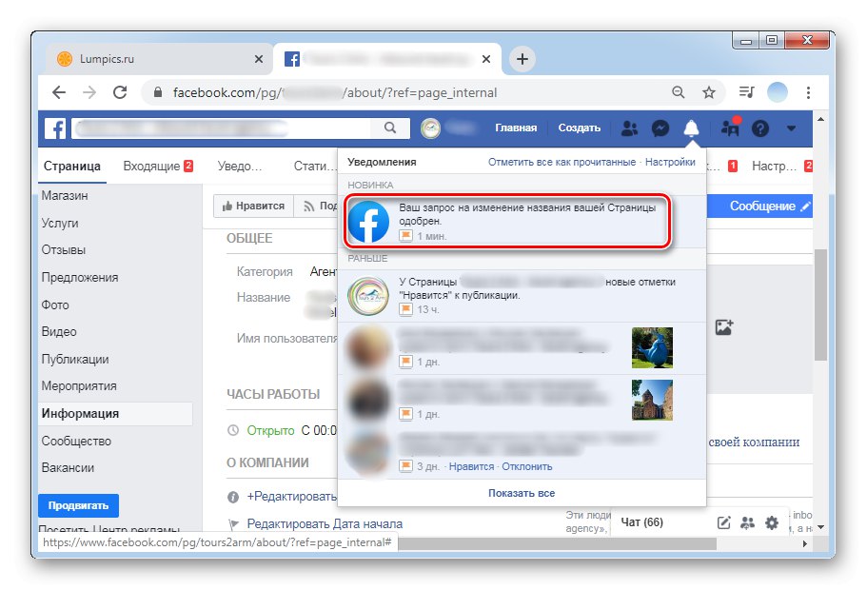Click the church building notification thumbnail
The width and height of the screenshot is (867, 590).
652,400
